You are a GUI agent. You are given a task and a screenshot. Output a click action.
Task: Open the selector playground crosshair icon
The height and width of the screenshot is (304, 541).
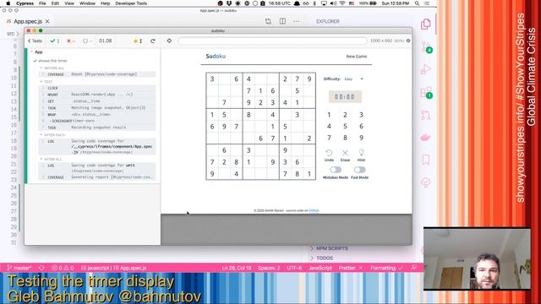pyautogui.click(x=169, y=41)
